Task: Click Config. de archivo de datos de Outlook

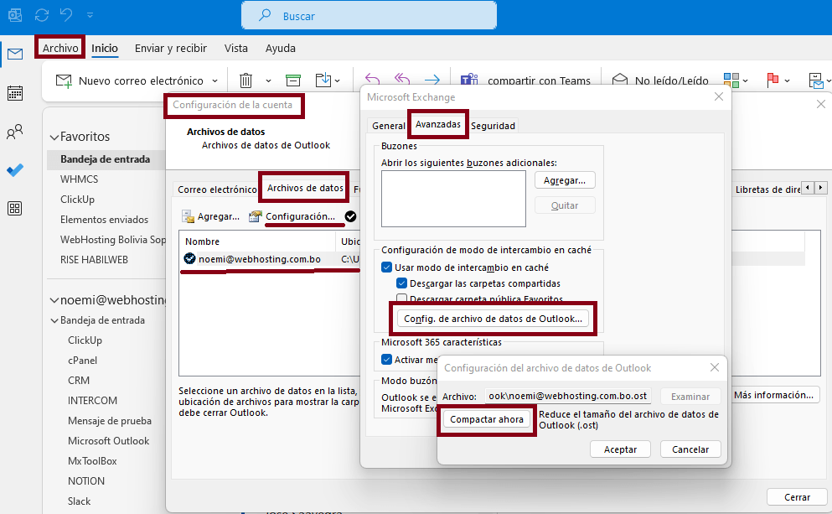Action: [x=493, y=319]
